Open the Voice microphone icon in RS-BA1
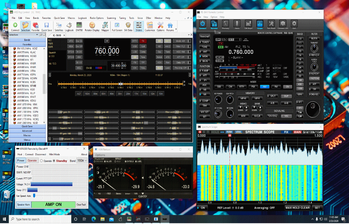Screen dimensions: 349x224 [237, 24]
